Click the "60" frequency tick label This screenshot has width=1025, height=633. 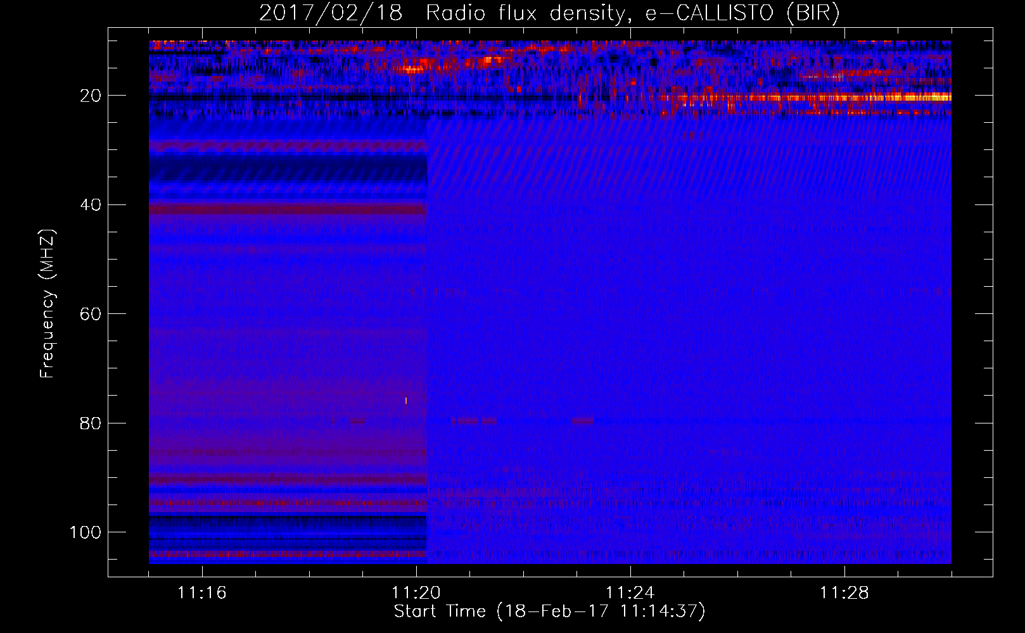coord(91,315)
